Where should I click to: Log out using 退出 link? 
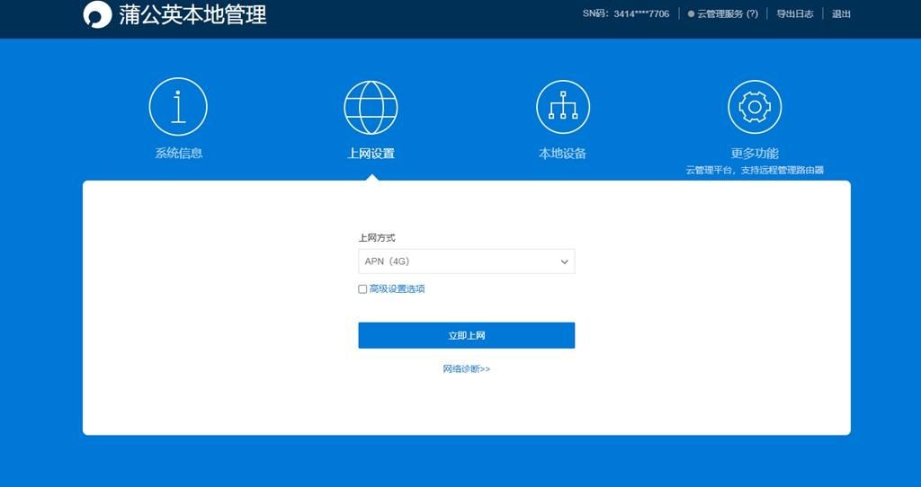(x=841, y=14)
